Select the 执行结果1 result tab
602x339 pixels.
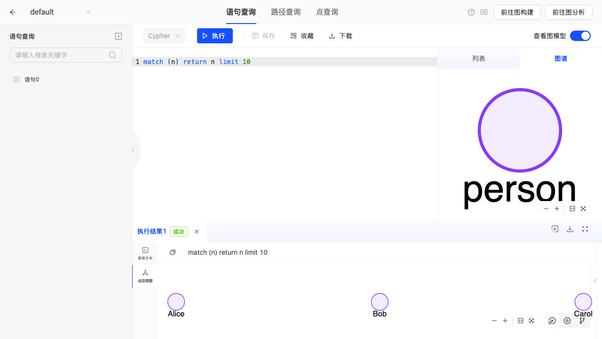(x=151, y=232)
